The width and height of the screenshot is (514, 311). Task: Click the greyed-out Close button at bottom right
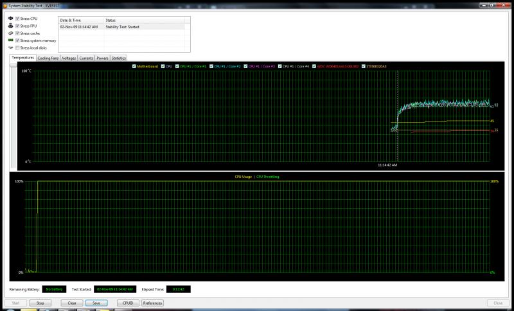pyautogui.click(x=499, y=303)
